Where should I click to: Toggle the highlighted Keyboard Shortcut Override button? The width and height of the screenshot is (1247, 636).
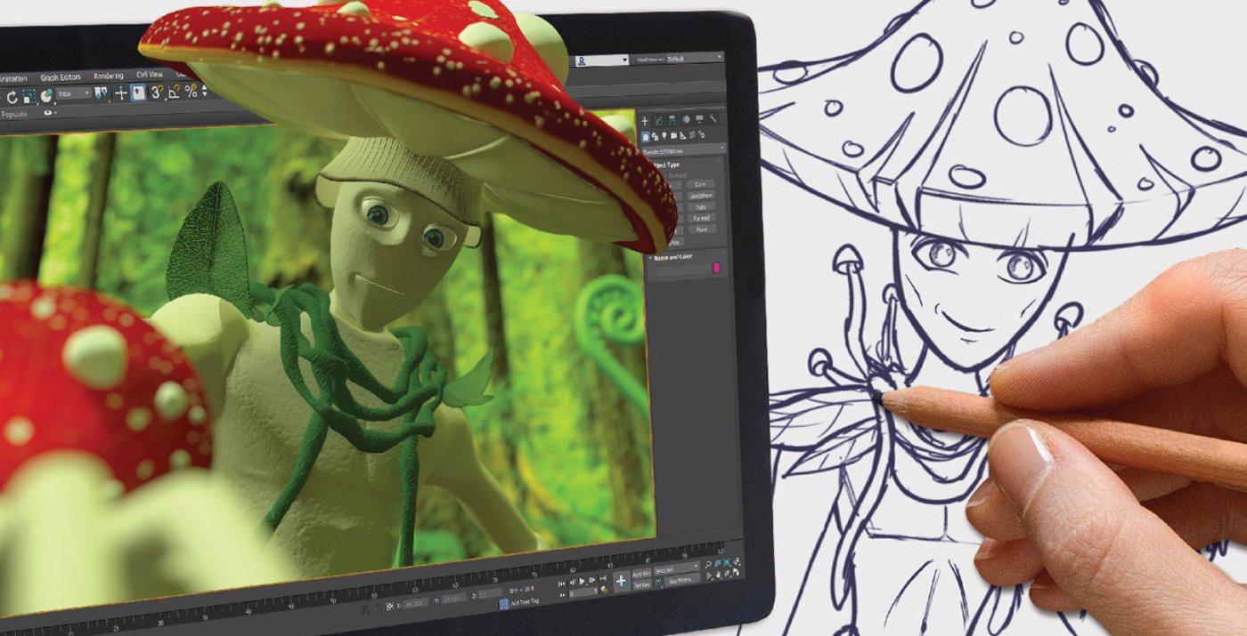pos(138,93)
